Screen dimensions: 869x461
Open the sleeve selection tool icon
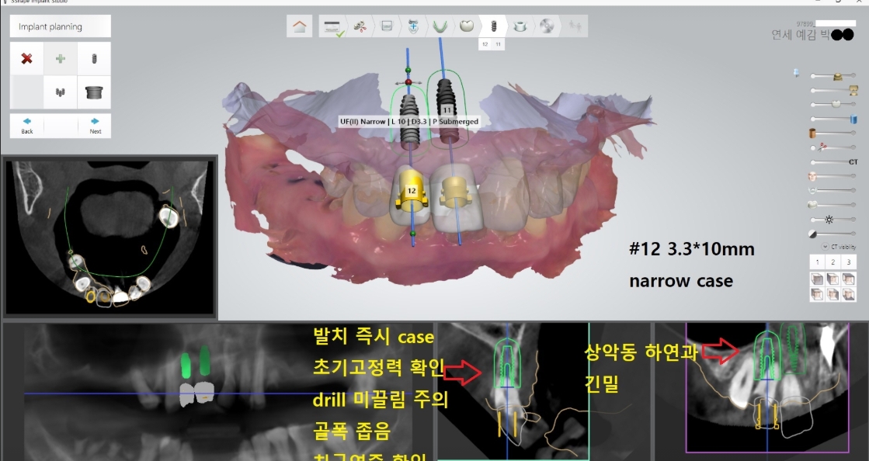point(94,92)
